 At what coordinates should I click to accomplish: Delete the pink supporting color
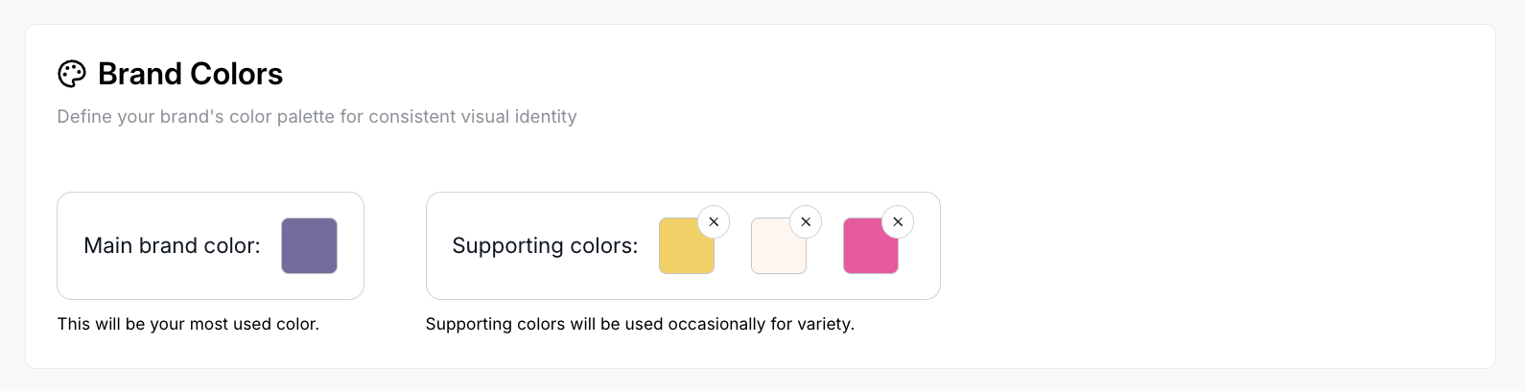(898, 222)
